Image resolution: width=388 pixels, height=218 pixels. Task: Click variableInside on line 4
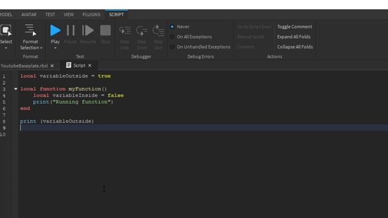click(x=75, y=96)
